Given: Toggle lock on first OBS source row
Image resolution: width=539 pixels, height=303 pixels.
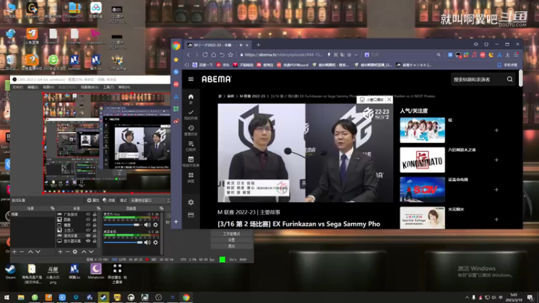Looking at the screenshot, I should tap(94, 214).
